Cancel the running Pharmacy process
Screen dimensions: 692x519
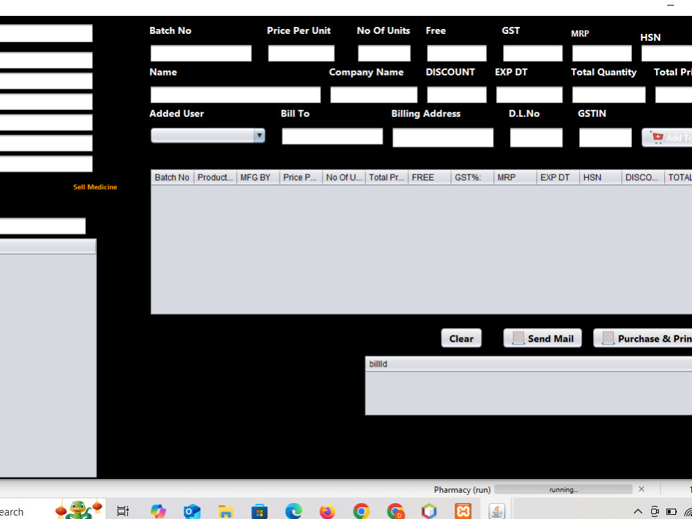click(x=641, y=489)
